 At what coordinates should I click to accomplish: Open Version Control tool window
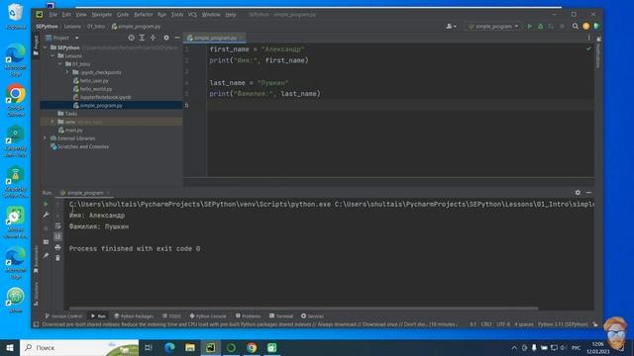tap(63, 316)
